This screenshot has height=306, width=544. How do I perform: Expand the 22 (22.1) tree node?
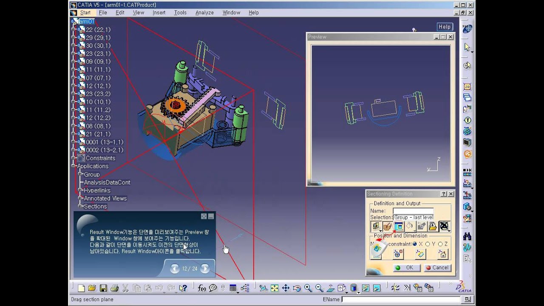click(74, 30)
